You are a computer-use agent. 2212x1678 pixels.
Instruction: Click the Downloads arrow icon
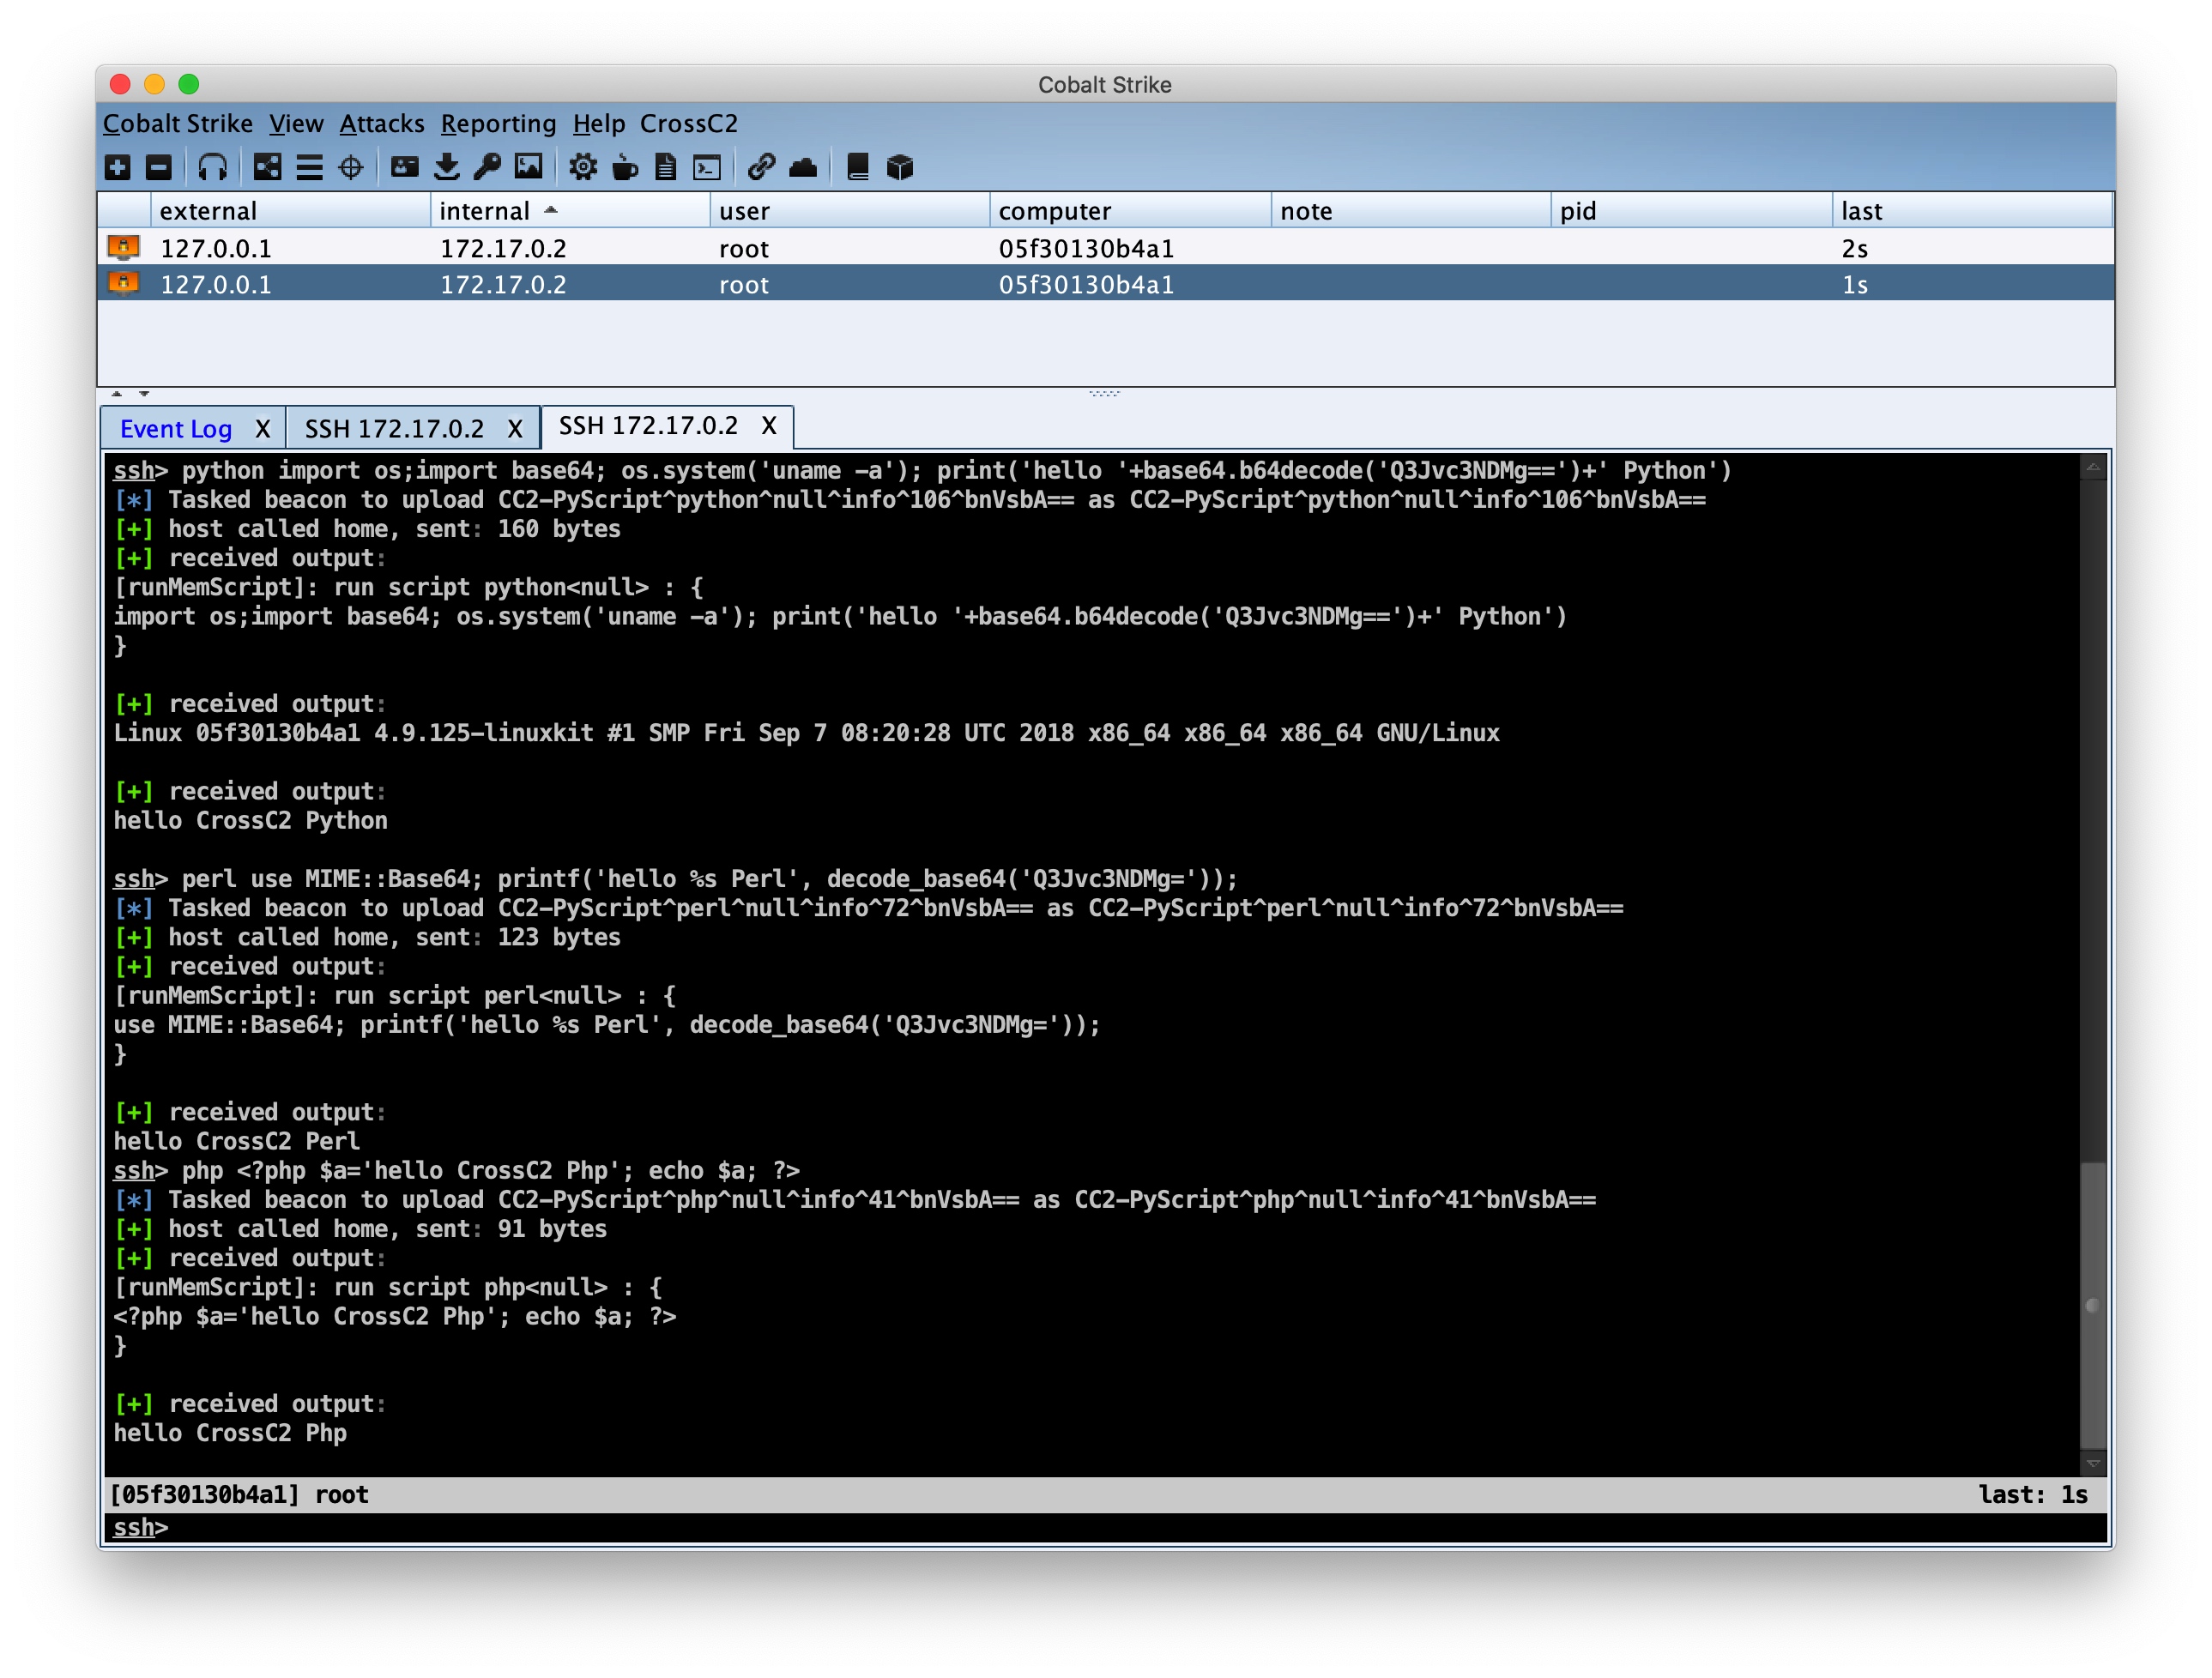447,167
